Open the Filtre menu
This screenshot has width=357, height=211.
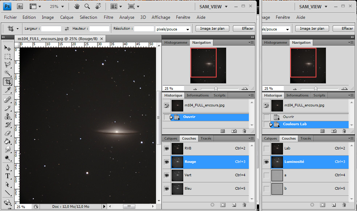(108, 17)
